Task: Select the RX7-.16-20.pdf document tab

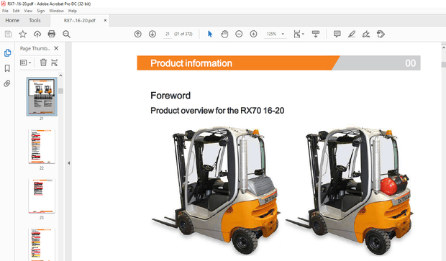Action: (79, 20)
